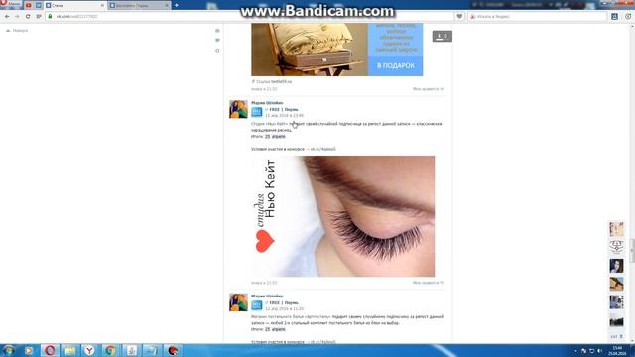The image size is (635, 357).
Task: Like the eyelash studio post
Action: coord(428,283)
